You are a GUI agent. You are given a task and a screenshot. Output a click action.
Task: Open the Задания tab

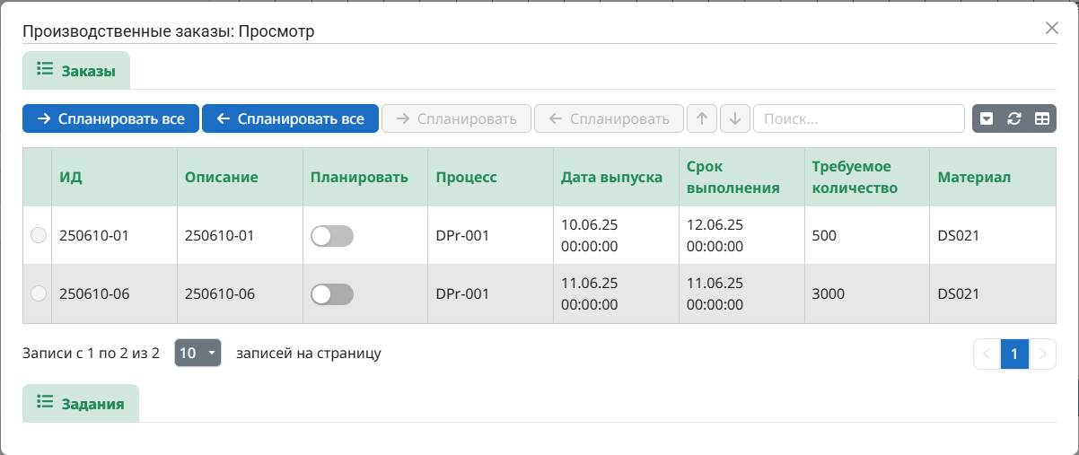pos(81,404)
